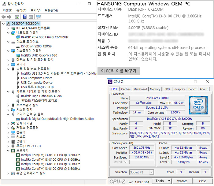214x186 pixels.
Task: Click the Validate button in CPU-Z
Action: point(182,181)
